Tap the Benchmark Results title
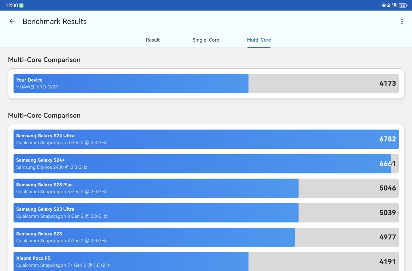Screen dimensions: 412x271 coord(54,21)
